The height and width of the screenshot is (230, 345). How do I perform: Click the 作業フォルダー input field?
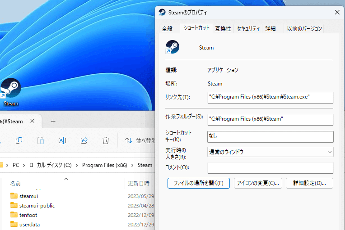point(270,119)
